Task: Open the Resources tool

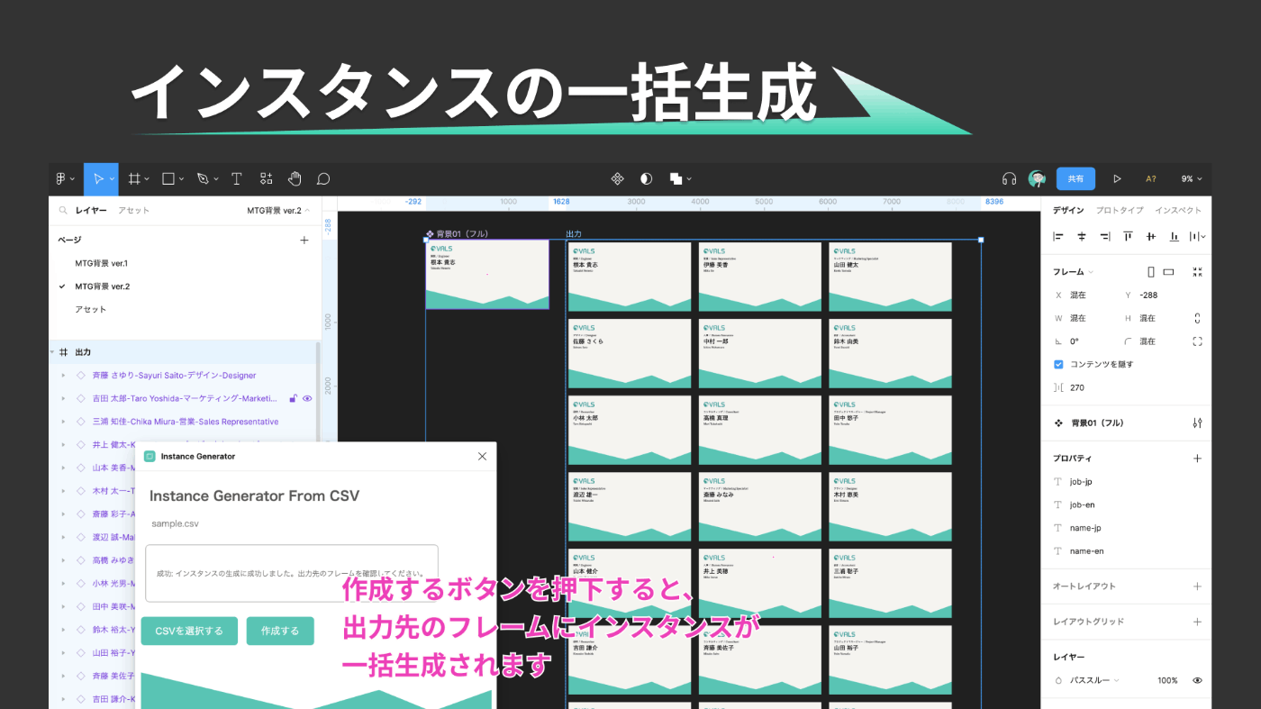Action: click(x=267, y=179)
